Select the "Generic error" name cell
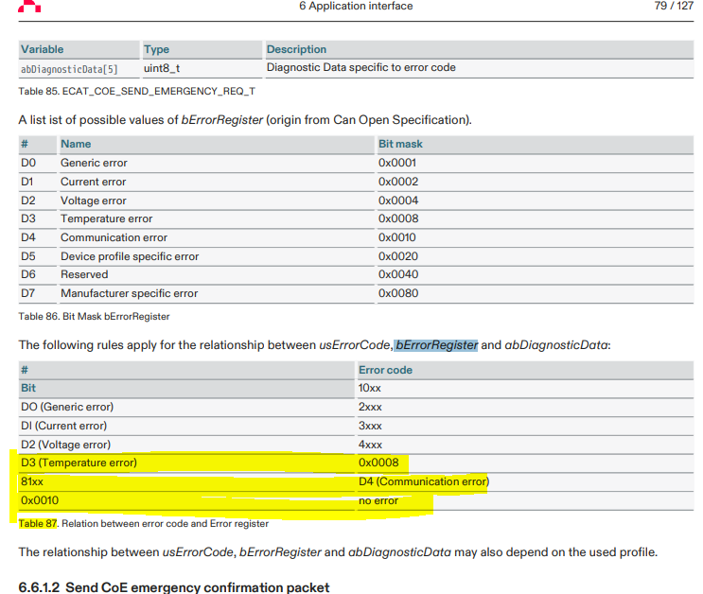 pos(94,163)
